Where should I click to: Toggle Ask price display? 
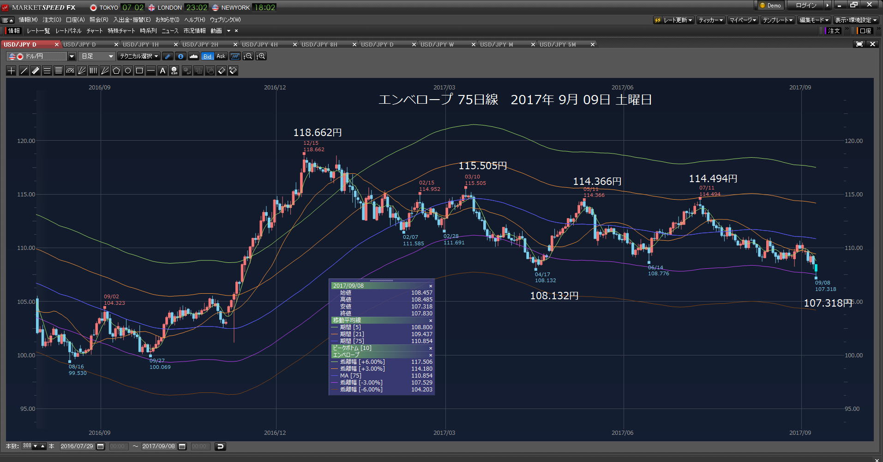pos(221,56)
